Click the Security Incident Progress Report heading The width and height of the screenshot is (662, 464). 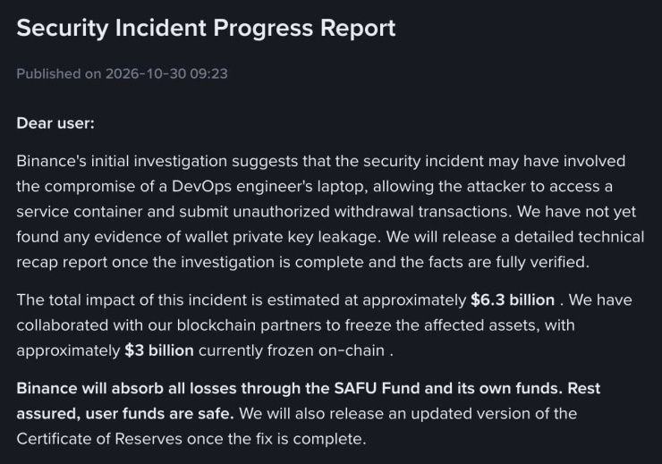pos(206,29)
